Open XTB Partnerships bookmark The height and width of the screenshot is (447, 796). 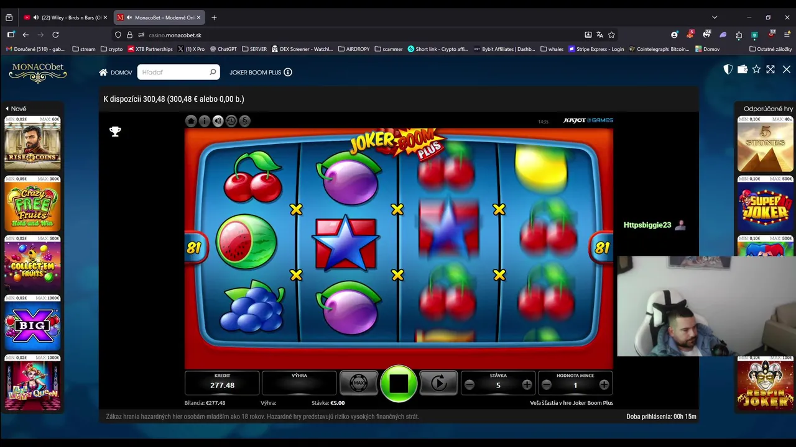pos(150,49)
